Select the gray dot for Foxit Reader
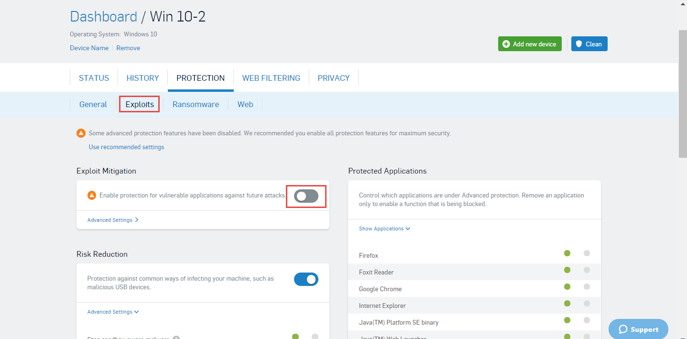Viewport: 687px width, 339px height. (587, 270)
